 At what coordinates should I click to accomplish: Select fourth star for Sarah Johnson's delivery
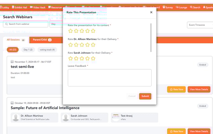pos(87,58)
